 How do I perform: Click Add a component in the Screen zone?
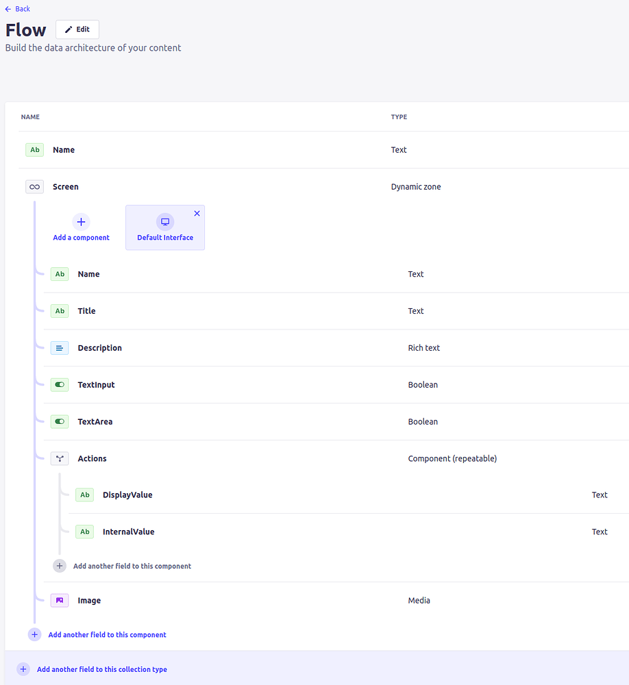tap(81, 227)
